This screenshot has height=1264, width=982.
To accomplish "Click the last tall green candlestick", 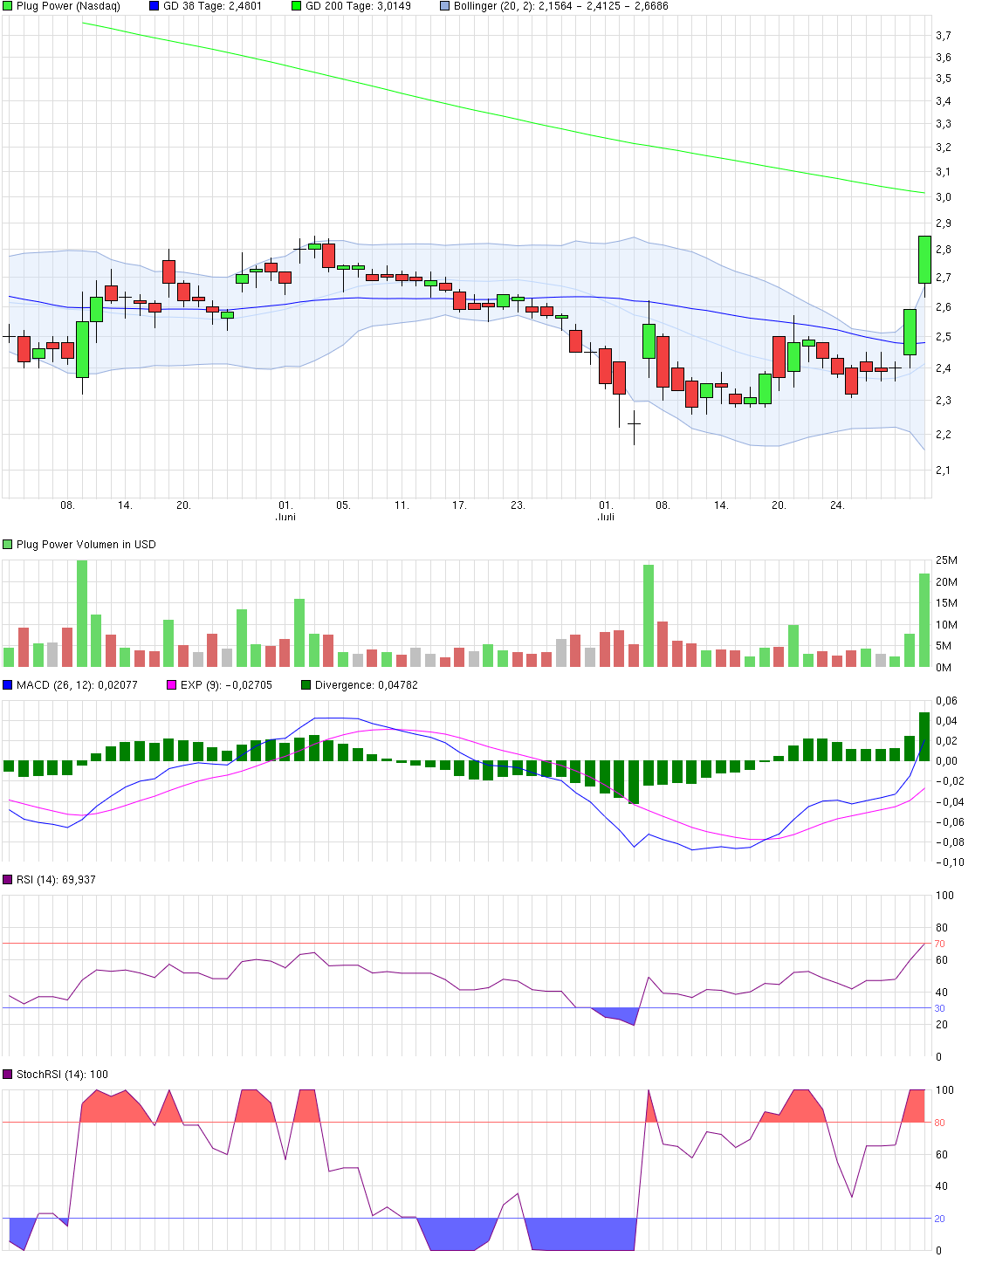I will (x=924, y=259).
